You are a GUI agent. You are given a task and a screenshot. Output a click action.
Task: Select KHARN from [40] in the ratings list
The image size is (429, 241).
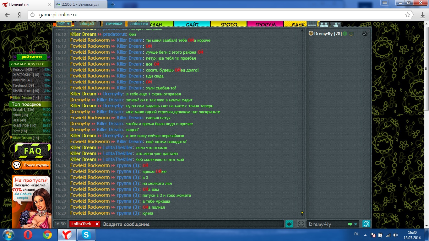click(x=26, y=91)
